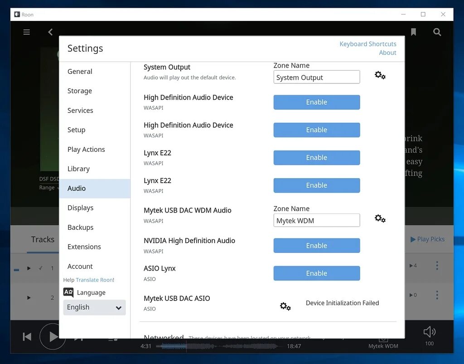Enable second High Definition Audio Device
Viewport: 464px width, 364px height.
coord(316,130)
